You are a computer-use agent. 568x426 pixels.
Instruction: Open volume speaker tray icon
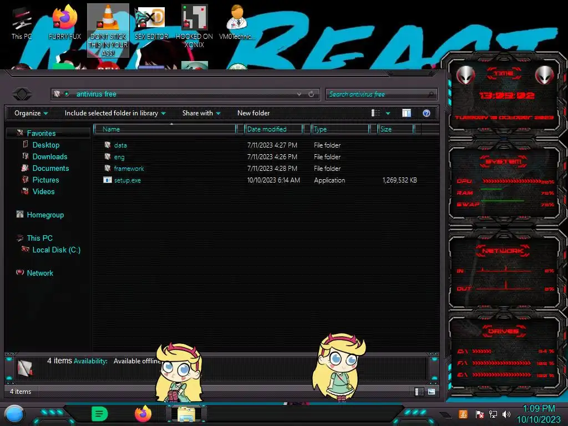pyautogui.click(x=506, y=414)
